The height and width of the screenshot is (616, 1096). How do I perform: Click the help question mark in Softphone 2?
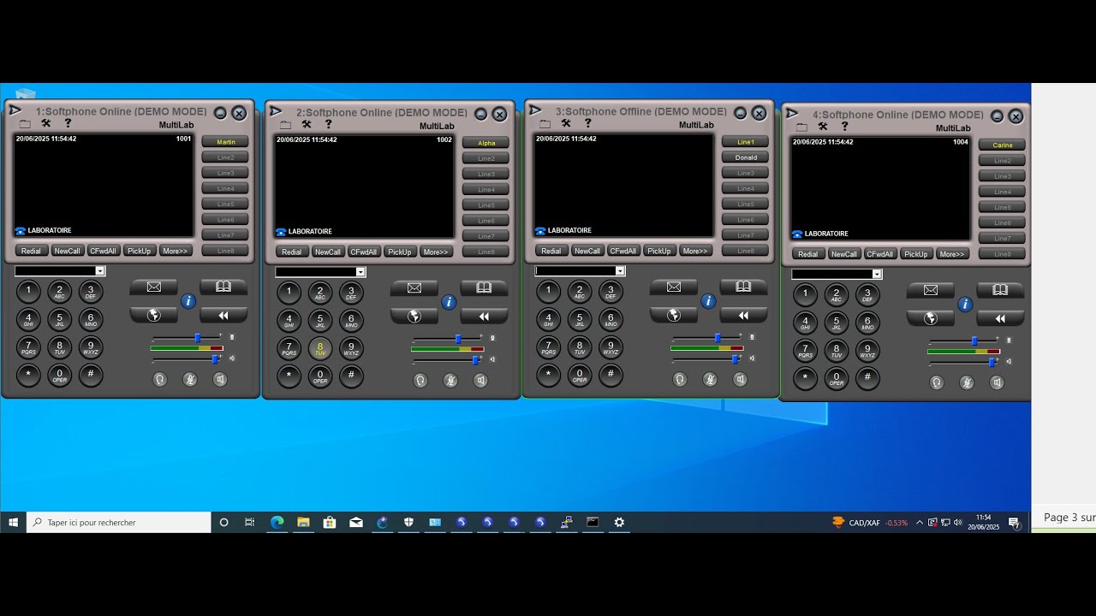point(328,125)
